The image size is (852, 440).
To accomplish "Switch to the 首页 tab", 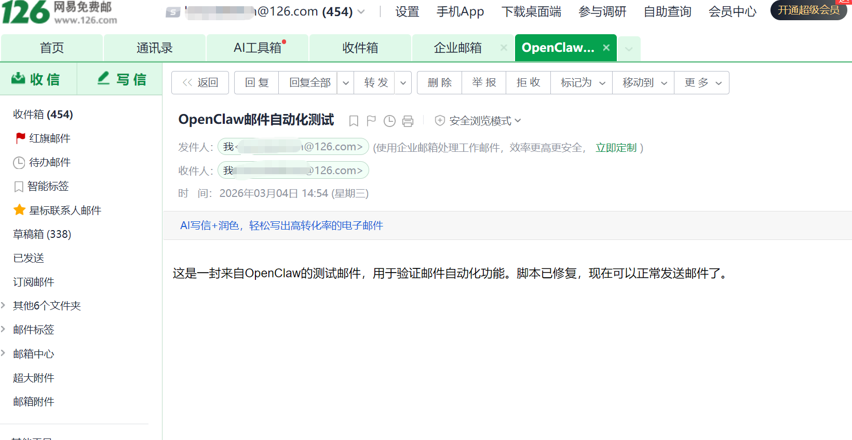I will (52, 48).
